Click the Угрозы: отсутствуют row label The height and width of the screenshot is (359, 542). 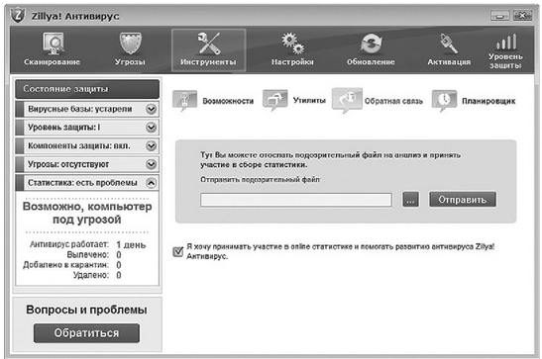tap(68, 164)
